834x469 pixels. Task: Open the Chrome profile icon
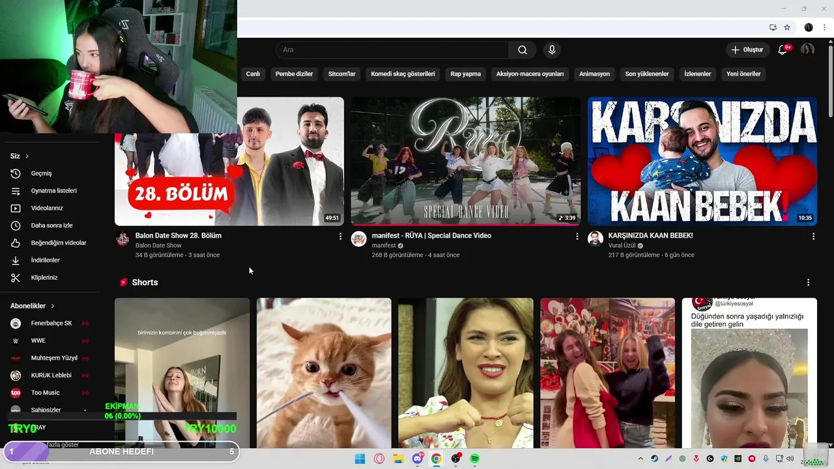[x=809, y=27]
